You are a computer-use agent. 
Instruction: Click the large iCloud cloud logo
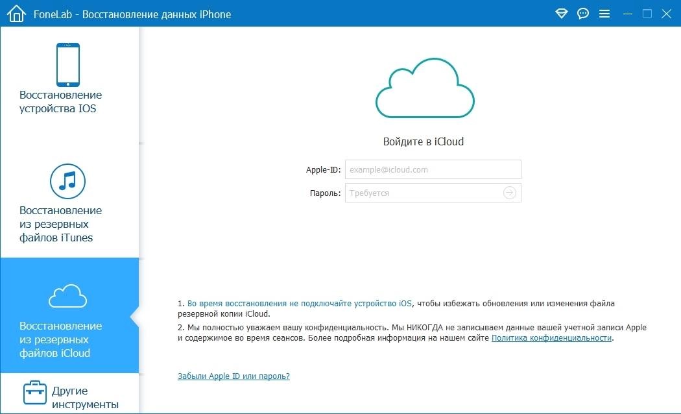[425, 88]
